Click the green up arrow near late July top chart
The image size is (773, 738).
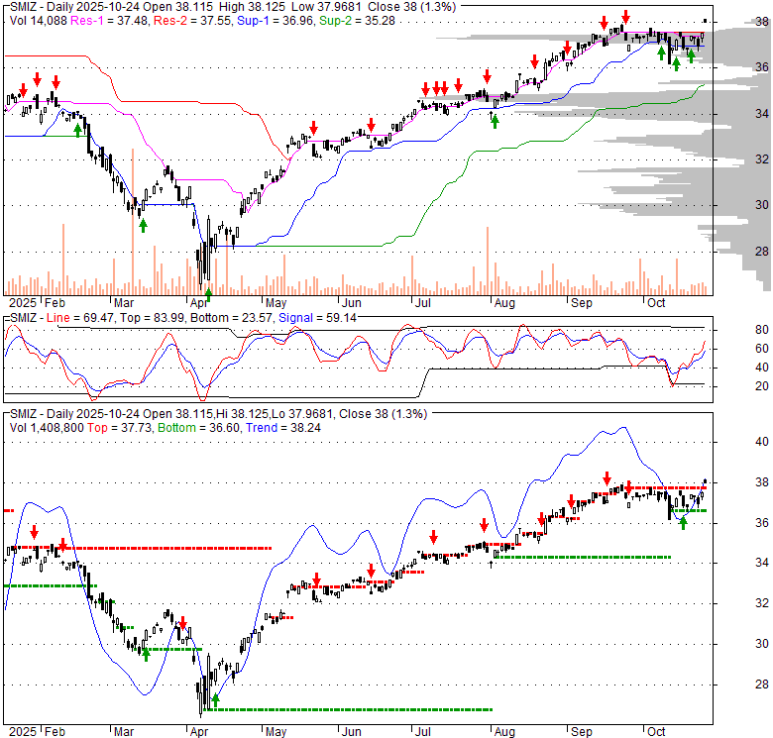[x=495, y=121]
